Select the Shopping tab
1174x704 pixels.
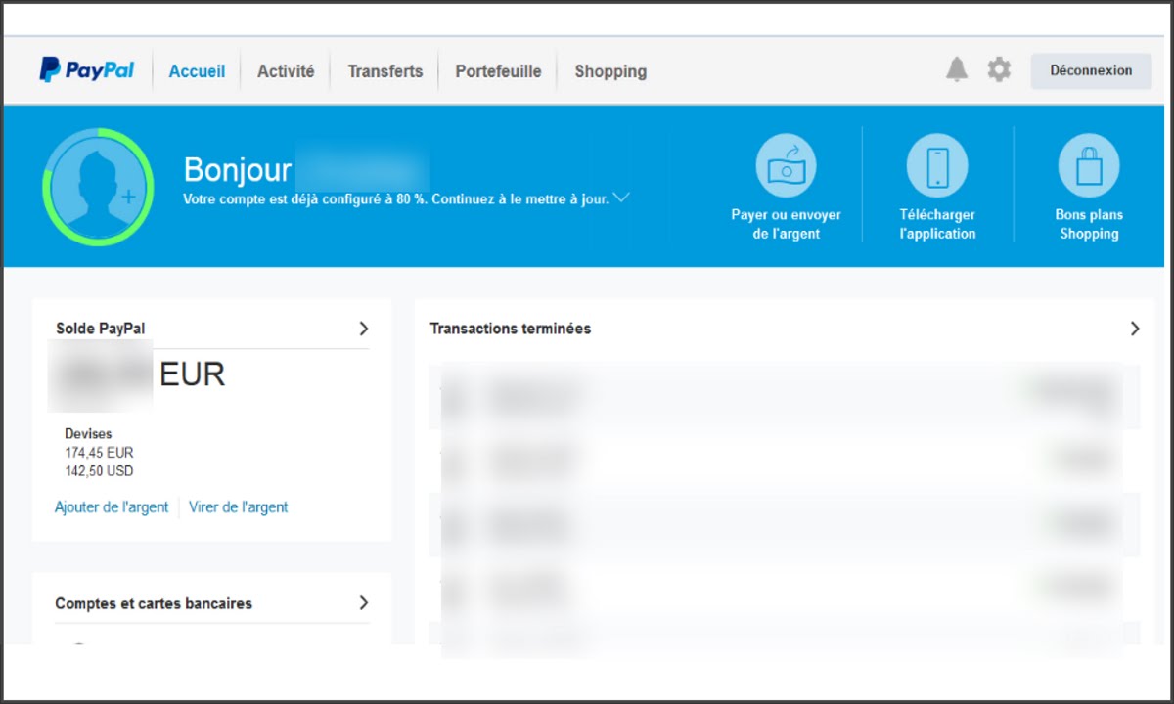(610, 71)
